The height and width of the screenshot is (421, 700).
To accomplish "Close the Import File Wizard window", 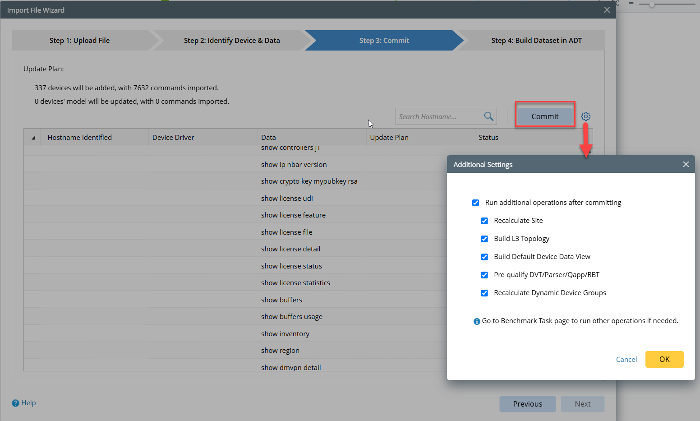I will (607, 10).
